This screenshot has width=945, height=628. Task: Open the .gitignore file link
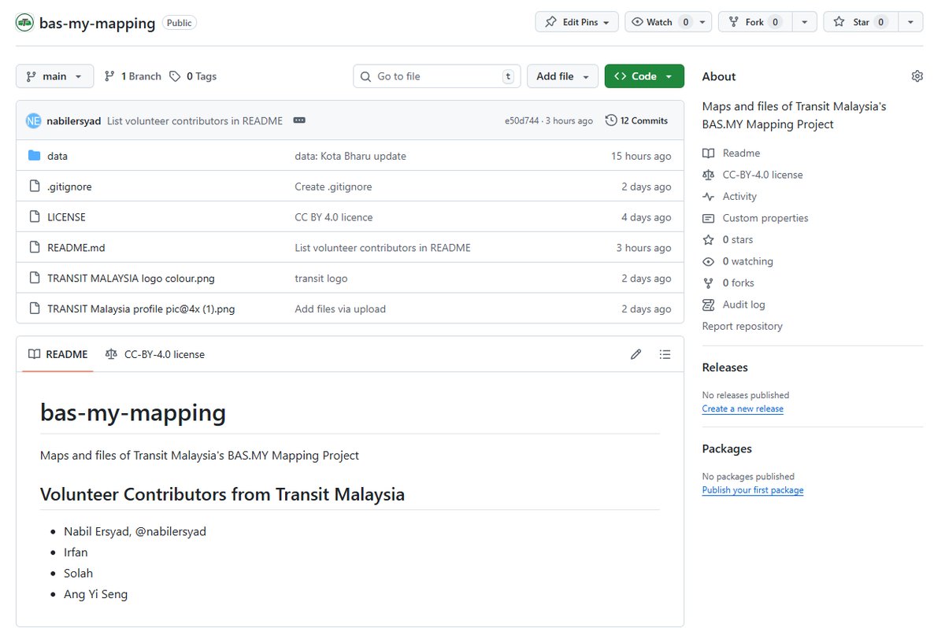(69, 187)
